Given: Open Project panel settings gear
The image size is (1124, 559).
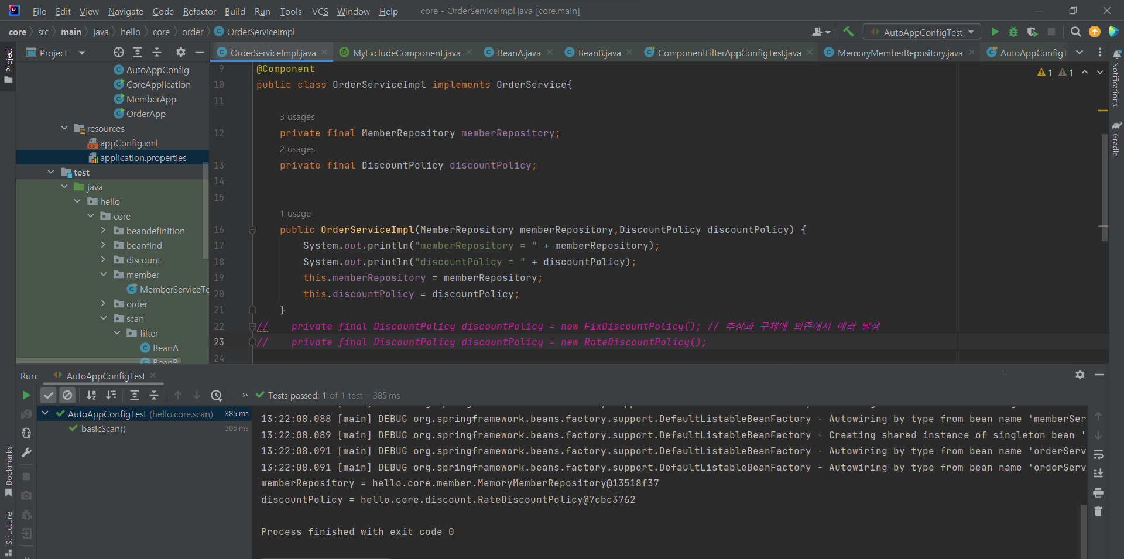Looking at the screenshot, I should click(x=181, y=53).
